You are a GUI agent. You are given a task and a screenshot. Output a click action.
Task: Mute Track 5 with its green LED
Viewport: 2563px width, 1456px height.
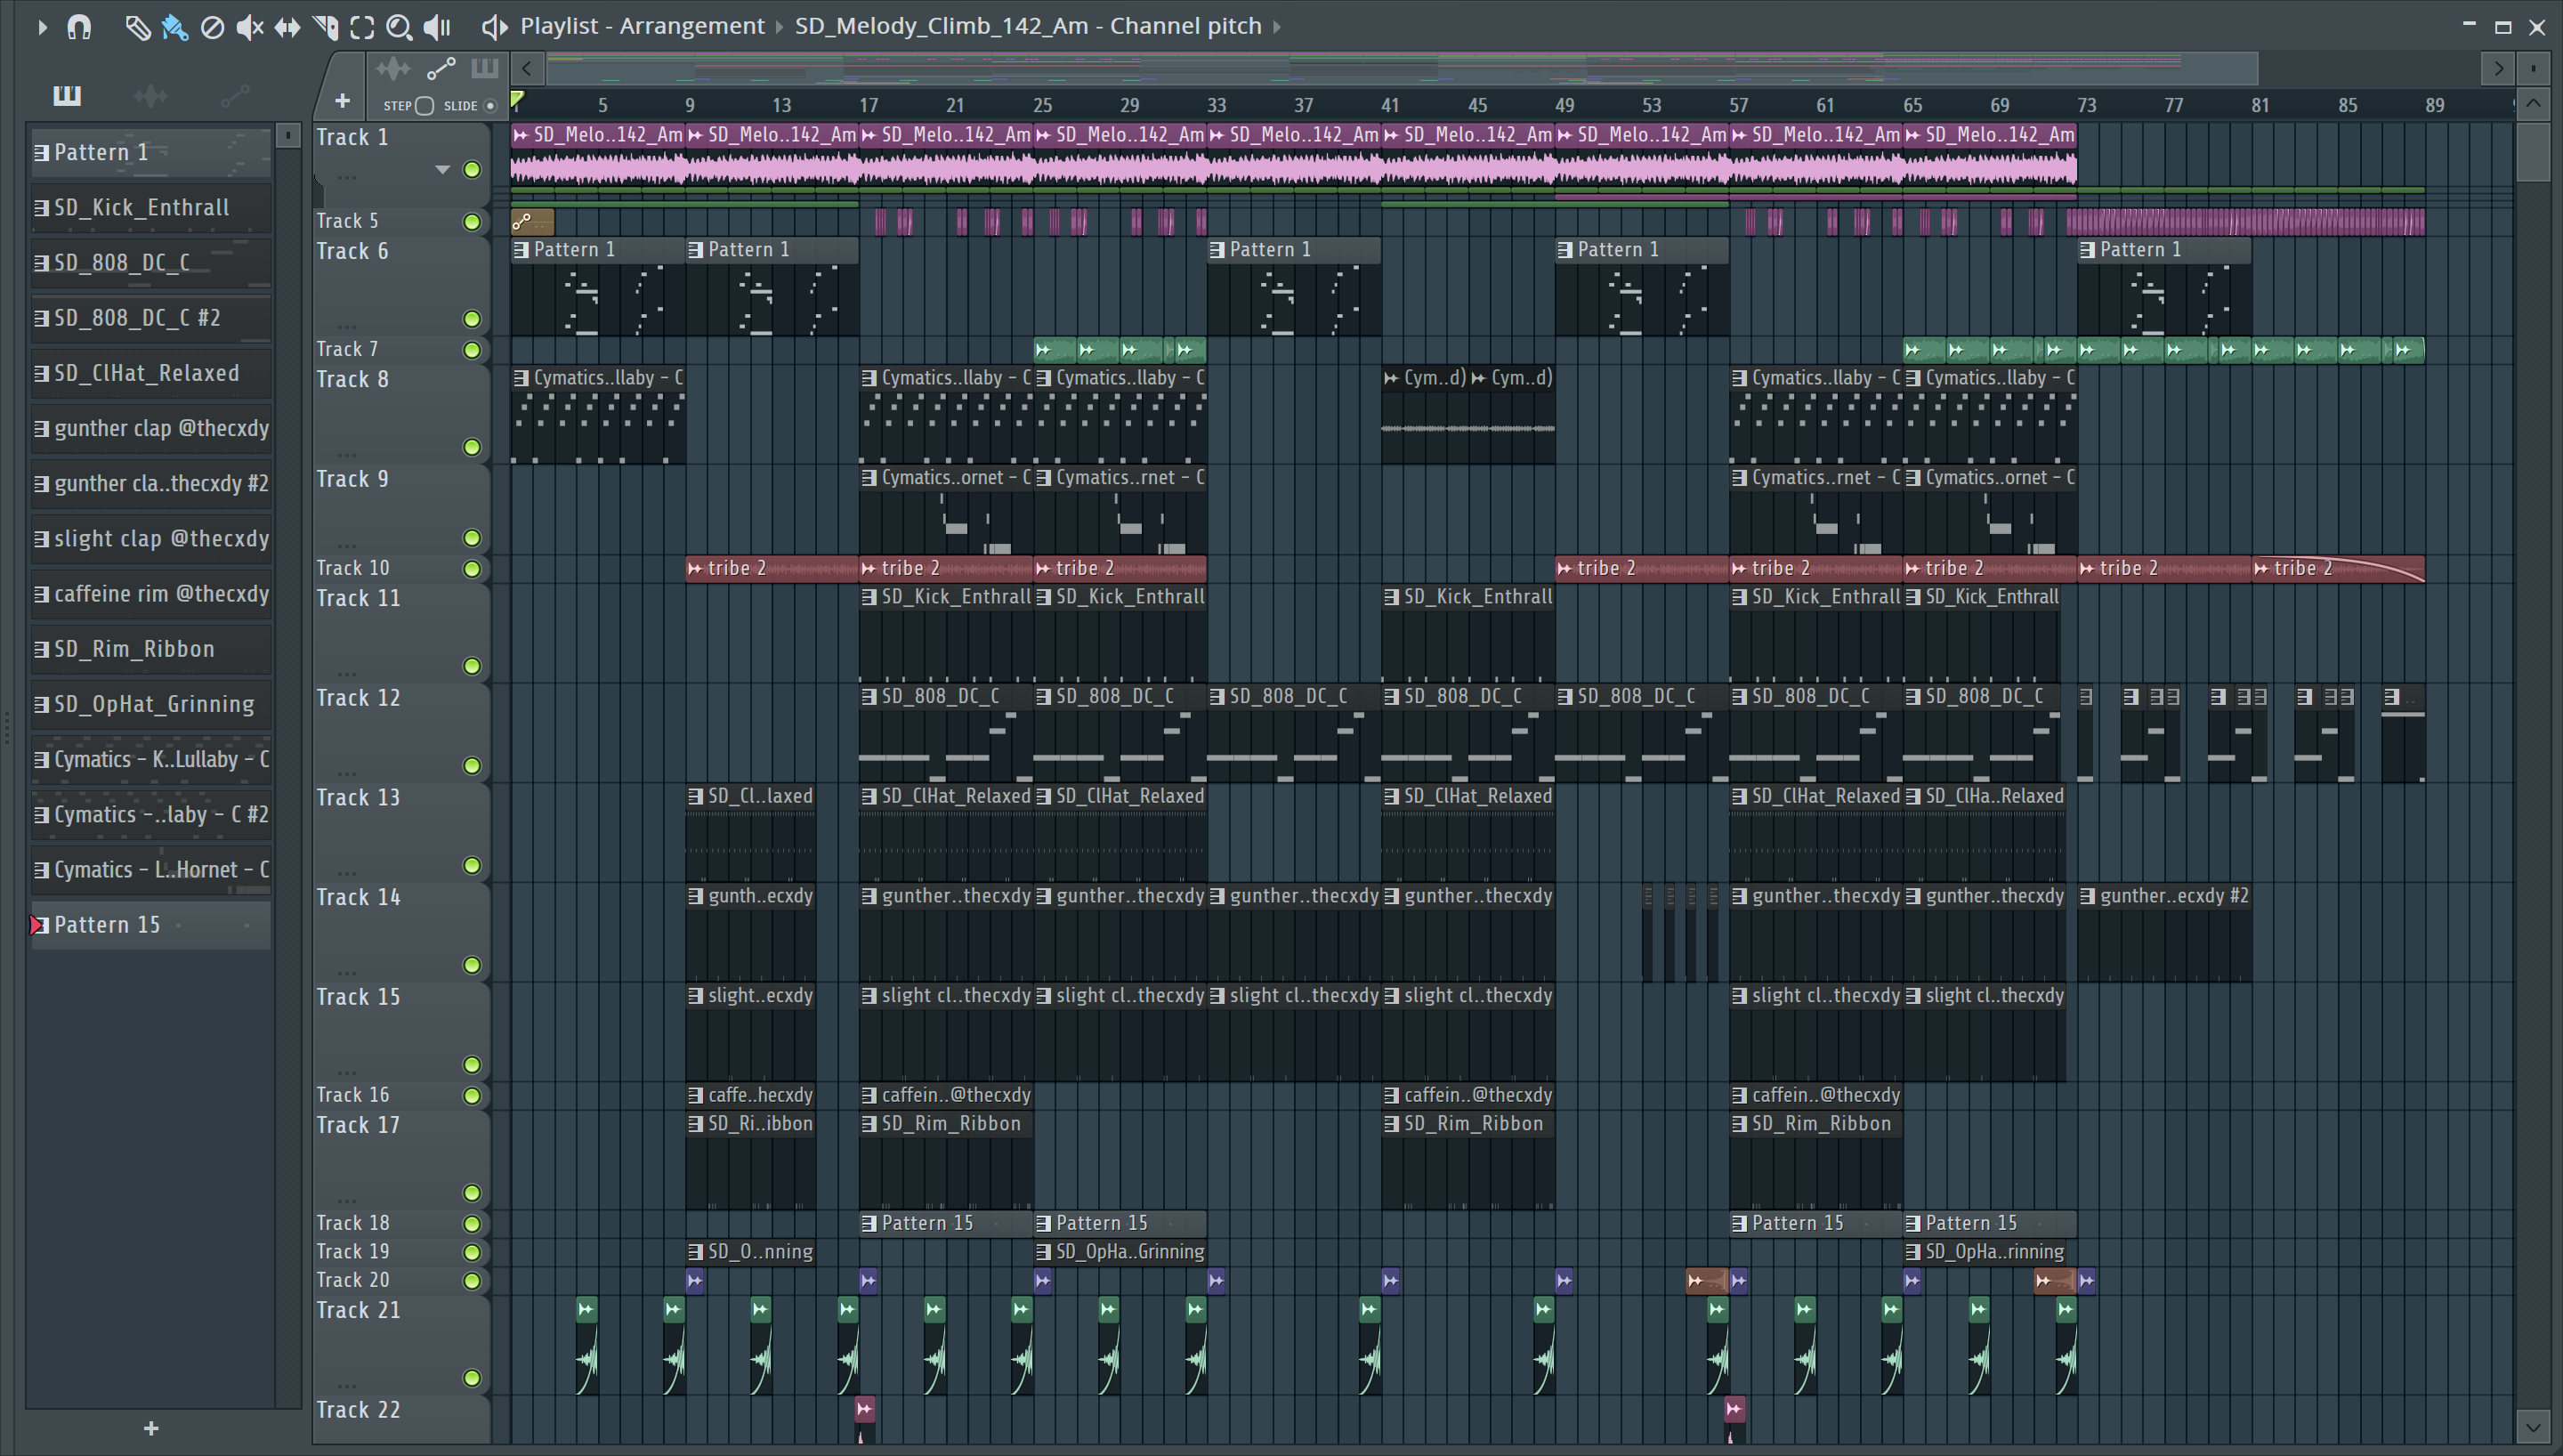click(x=472, y=222)
